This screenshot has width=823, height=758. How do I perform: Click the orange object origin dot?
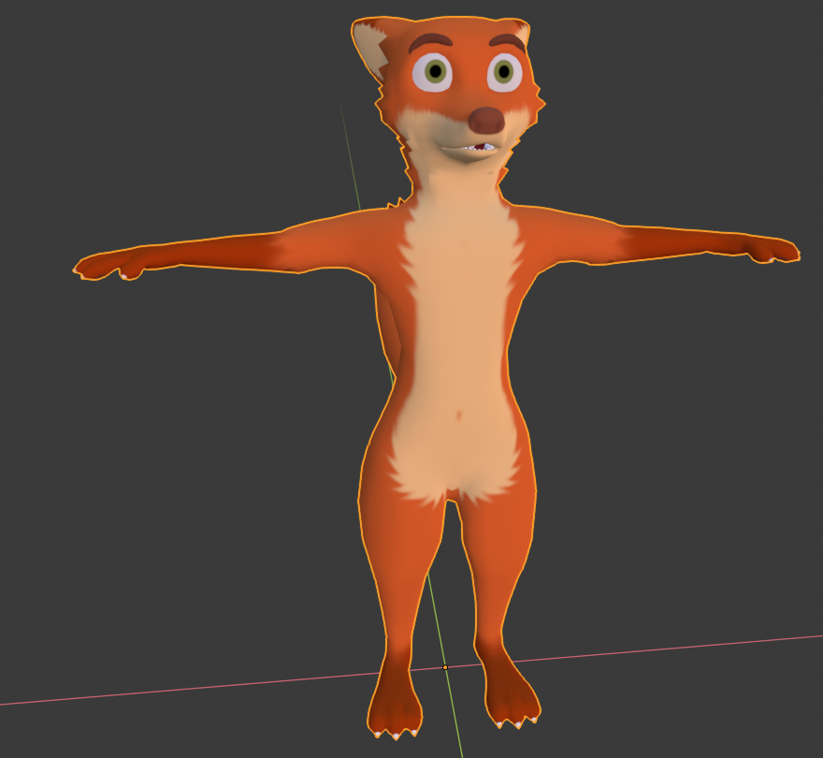pyautogui.click(x=445, y=667)
